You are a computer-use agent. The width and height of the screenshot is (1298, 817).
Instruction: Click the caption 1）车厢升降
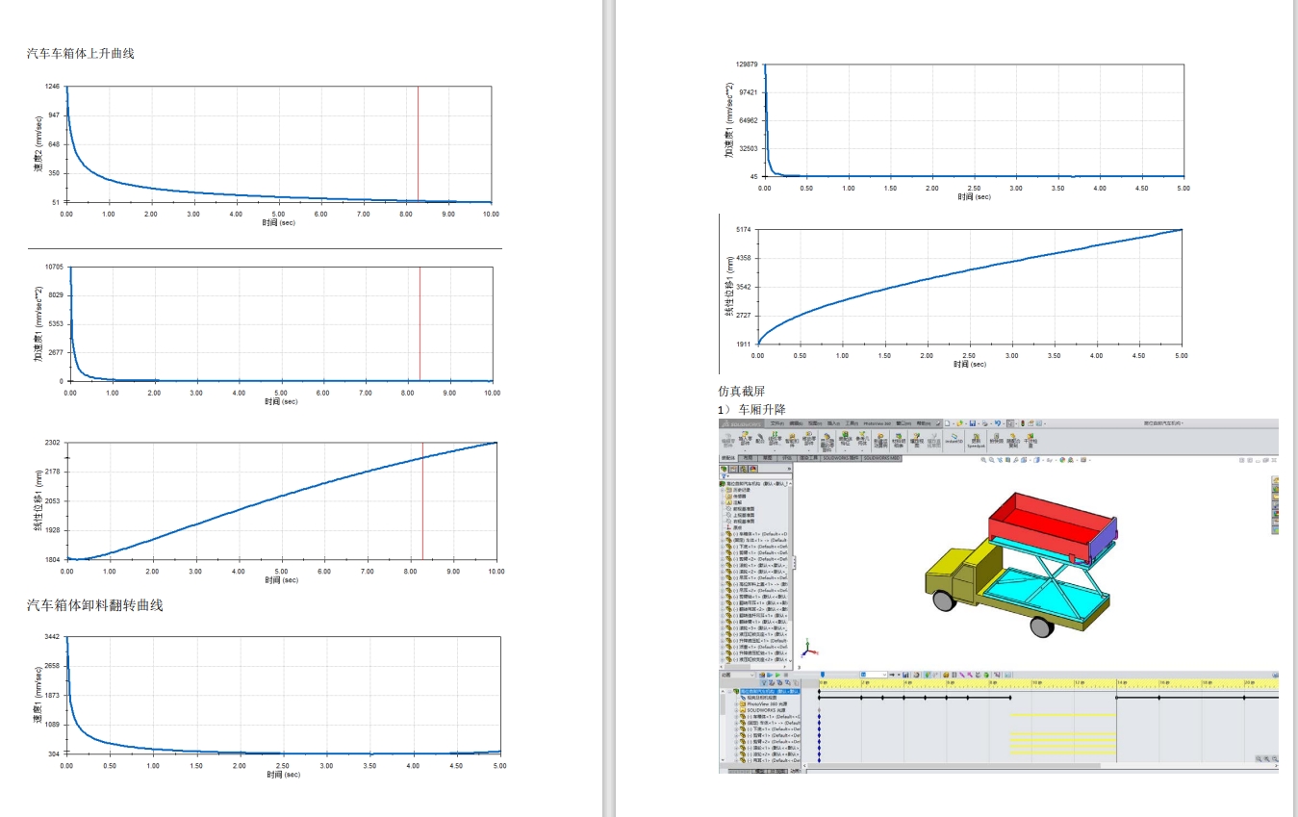(752, 409)
